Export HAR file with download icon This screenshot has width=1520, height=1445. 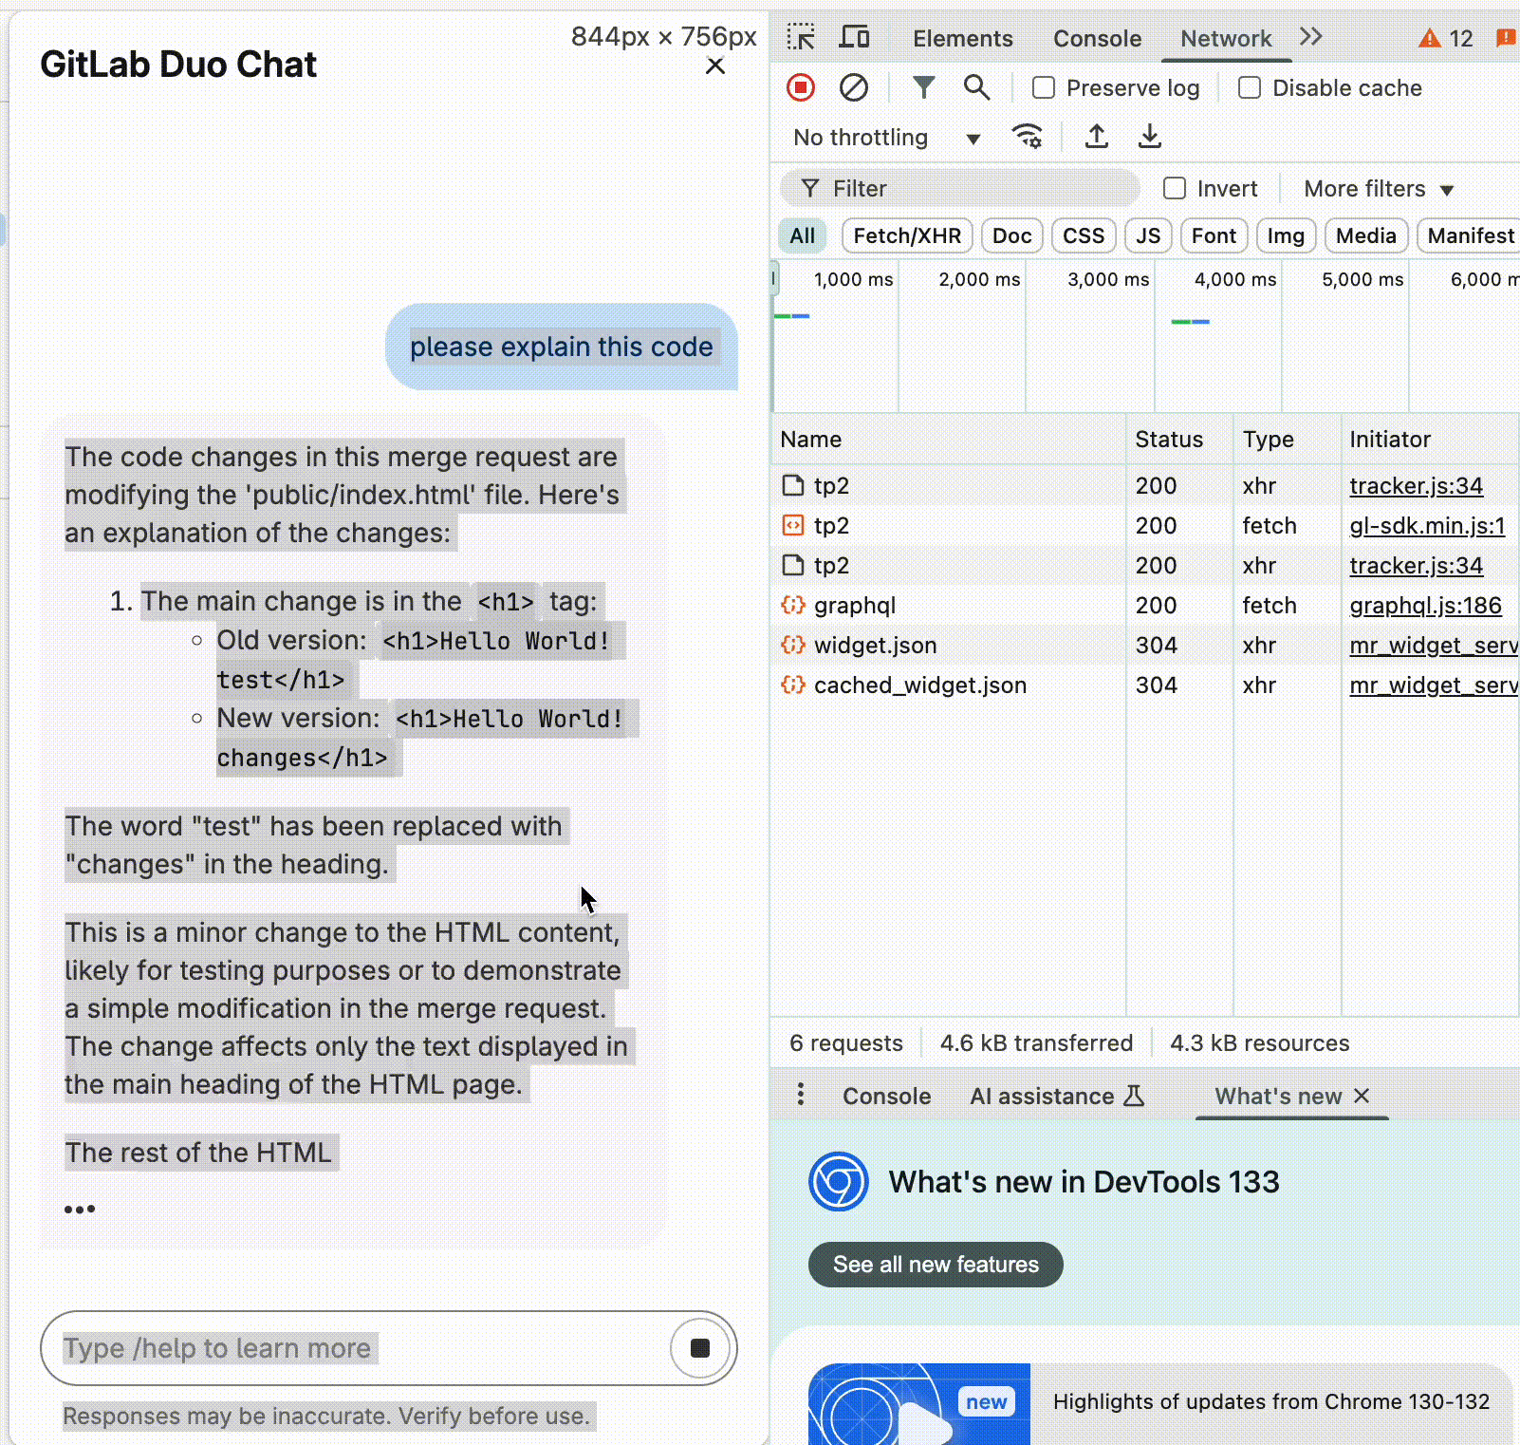point(1150,137)
